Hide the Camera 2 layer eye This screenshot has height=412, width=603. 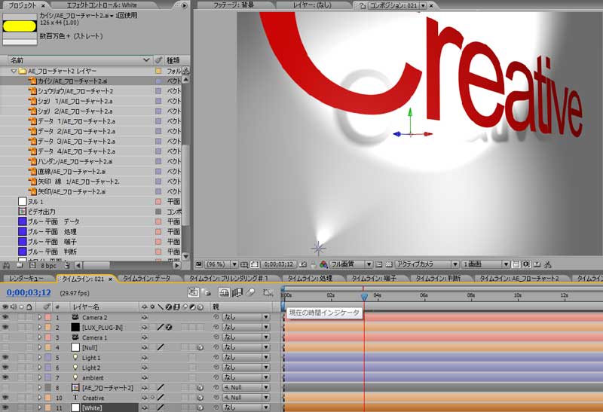(x=5, y=317)
